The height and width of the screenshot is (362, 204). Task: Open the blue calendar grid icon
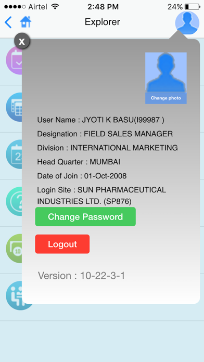pyautogui.click(x=14, y=107)
